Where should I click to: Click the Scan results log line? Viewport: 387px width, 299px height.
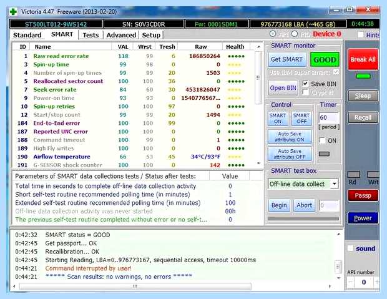pos(119,277)
